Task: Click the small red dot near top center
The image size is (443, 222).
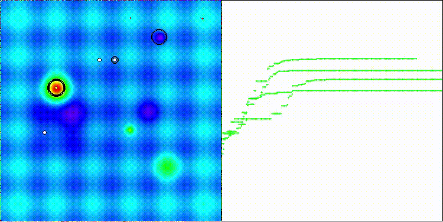Action: [131, 18]
